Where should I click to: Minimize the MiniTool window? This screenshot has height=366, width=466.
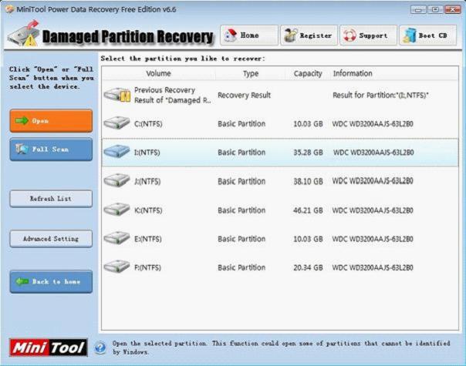coord(418,10)
